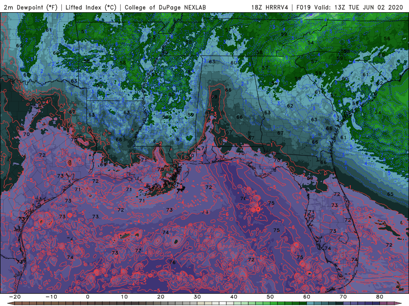Screen dimensions: 409x306
Task: Click the "F019" forecast hour text
Action: pyautogui.click(x=304, y=7)
